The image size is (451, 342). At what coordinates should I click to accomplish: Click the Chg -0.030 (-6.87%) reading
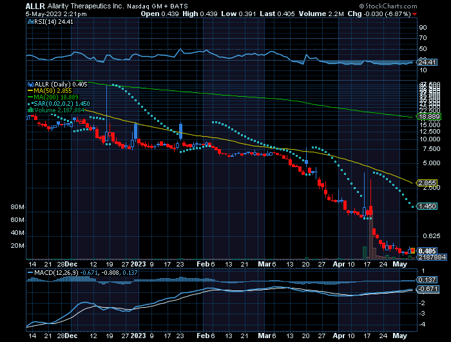point(379,14)
